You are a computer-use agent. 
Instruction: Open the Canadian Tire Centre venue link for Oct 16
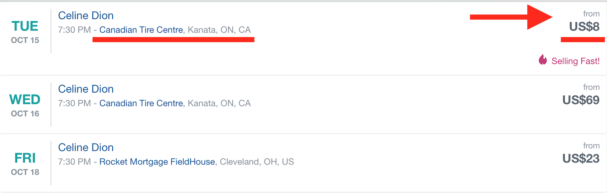(x=141, y=103)
